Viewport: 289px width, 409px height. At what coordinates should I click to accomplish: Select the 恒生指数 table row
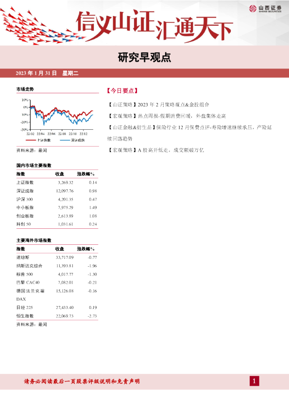(57, 316)
